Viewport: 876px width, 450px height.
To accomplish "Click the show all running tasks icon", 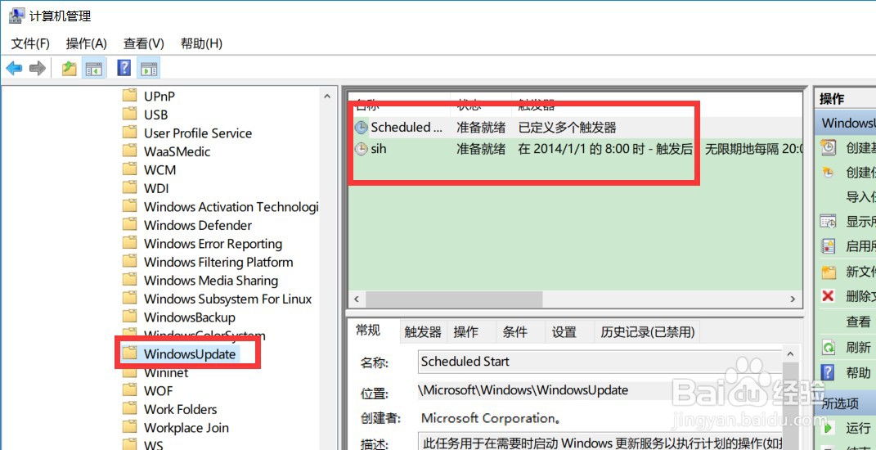I will [828, 222].
